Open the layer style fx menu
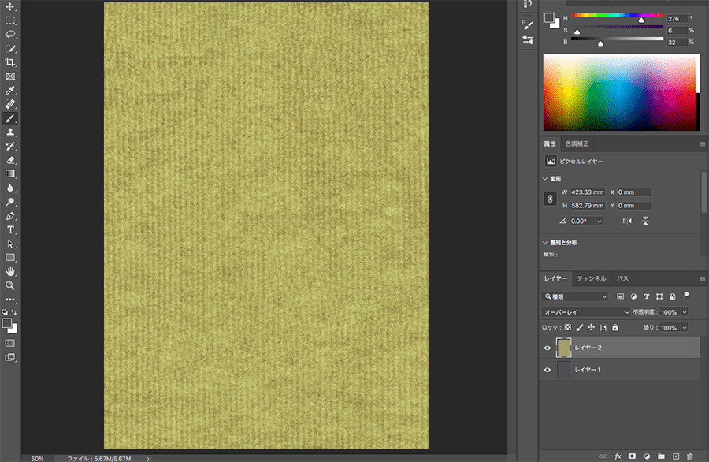709x462 pixels. pos(618,456)
